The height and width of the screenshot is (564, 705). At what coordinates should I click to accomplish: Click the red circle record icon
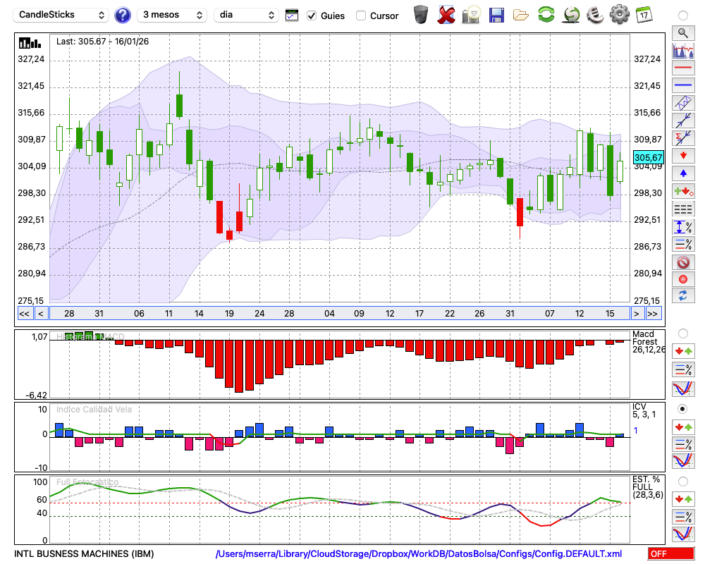(x=683, y=279)
